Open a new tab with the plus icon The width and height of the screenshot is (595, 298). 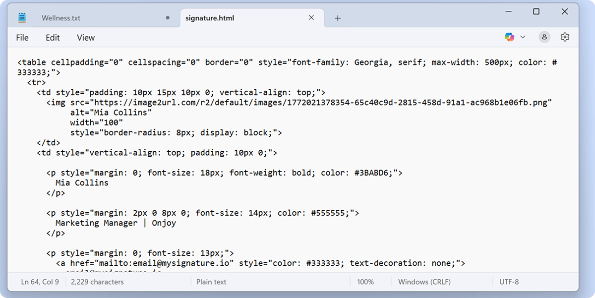point(338,18)
